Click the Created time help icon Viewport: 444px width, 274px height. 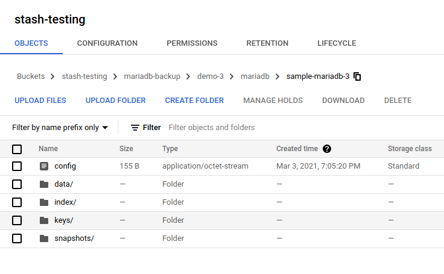coord(327,149)
